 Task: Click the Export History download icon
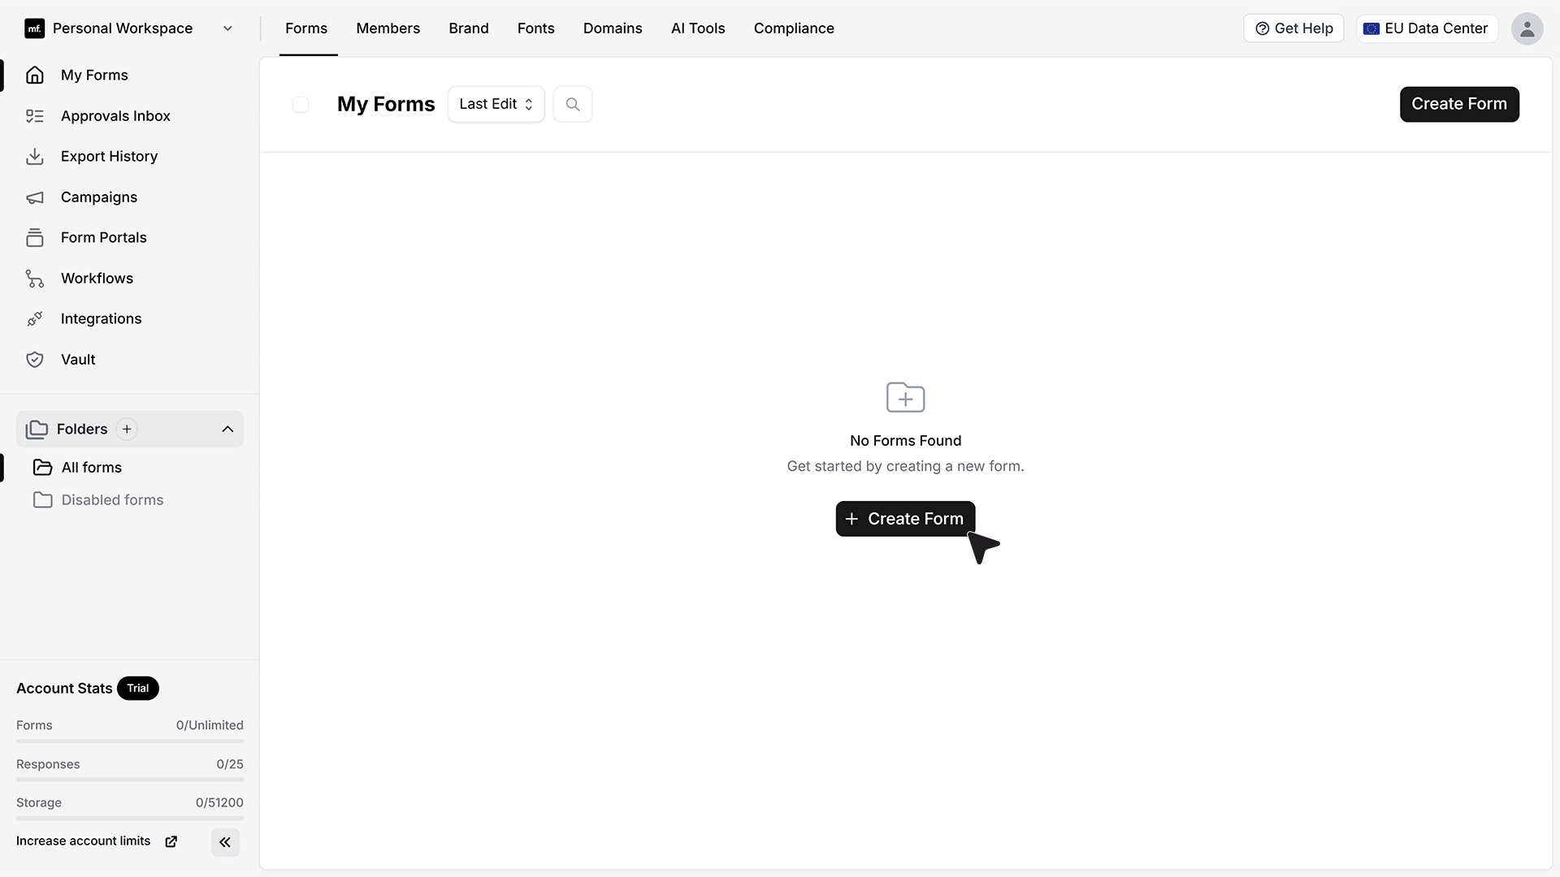34,157
